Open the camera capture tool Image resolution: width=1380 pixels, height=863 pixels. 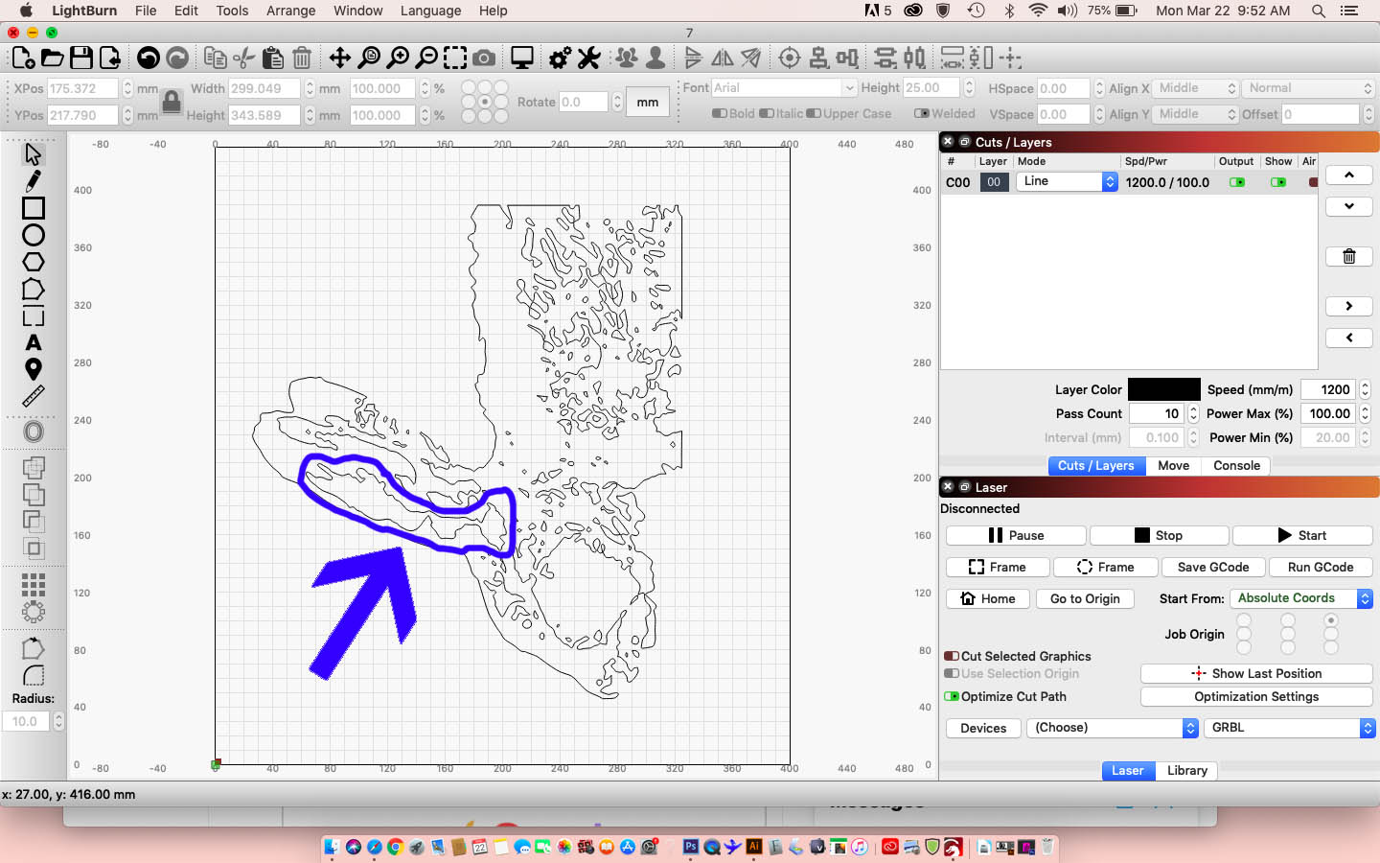(485, 58)
